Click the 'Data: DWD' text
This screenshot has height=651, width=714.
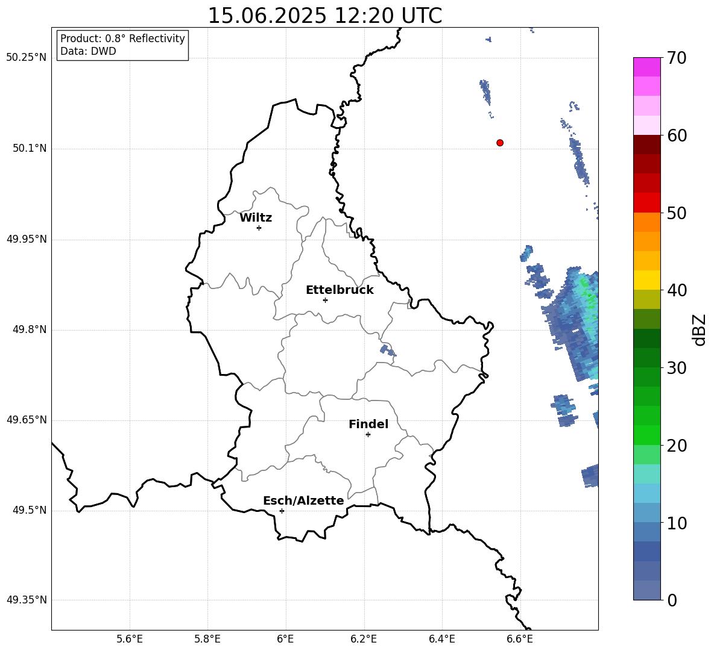pos(88,51)
